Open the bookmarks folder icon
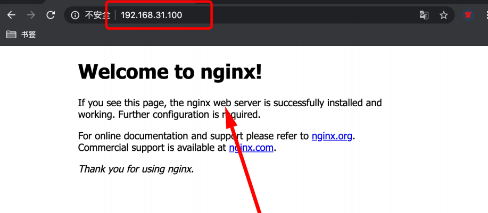488x213 pixels. point(11,35)
